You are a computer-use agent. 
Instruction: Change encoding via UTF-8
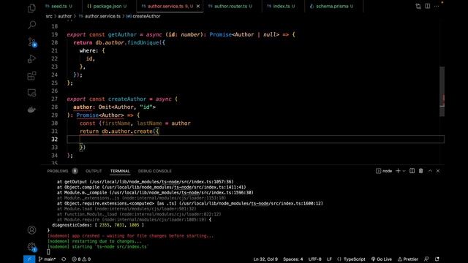(x=314, y=259)
